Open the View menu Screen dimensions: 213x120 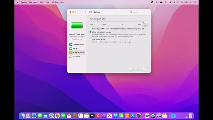coord(47,2)
